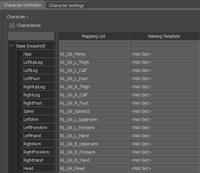Click the Not Set template cell for RightHand
This screenshot has width=200, height=173.
[x=165, y=160]
